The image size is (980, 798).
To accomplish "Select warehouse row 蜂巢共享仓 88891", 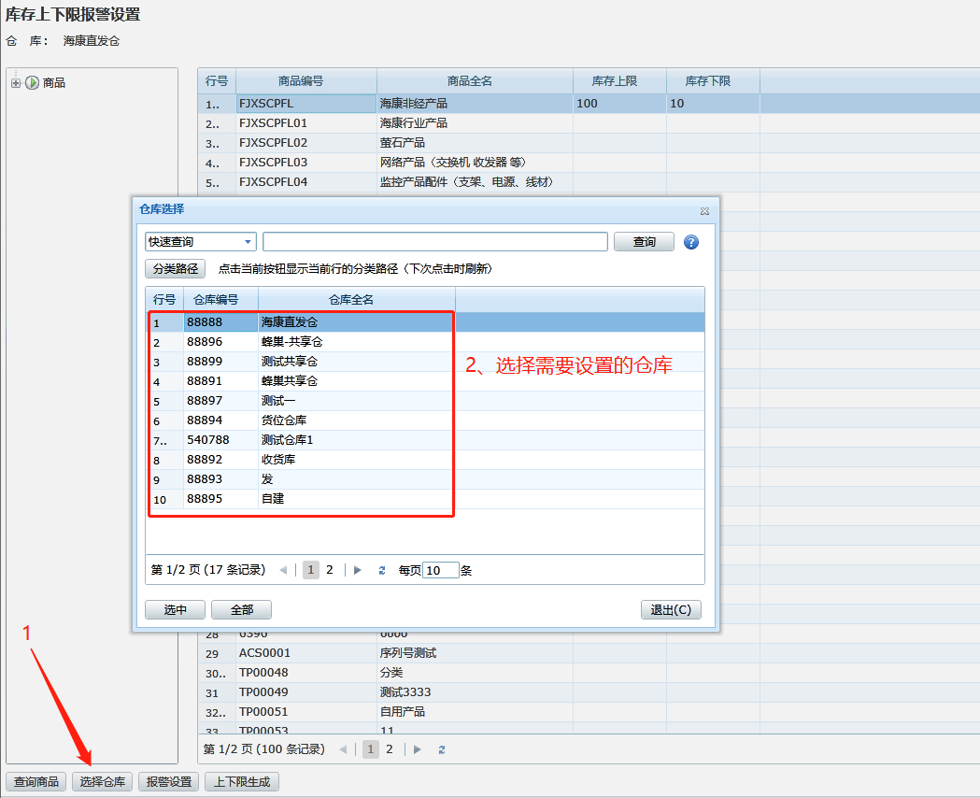I will 425,381.
